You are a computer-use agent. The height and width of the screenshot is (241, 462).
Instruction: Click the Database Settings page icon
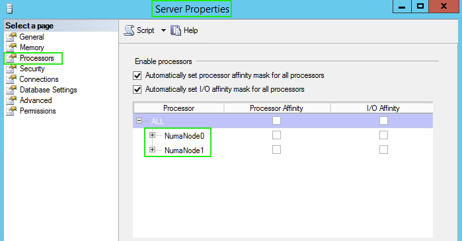(11, 90)
